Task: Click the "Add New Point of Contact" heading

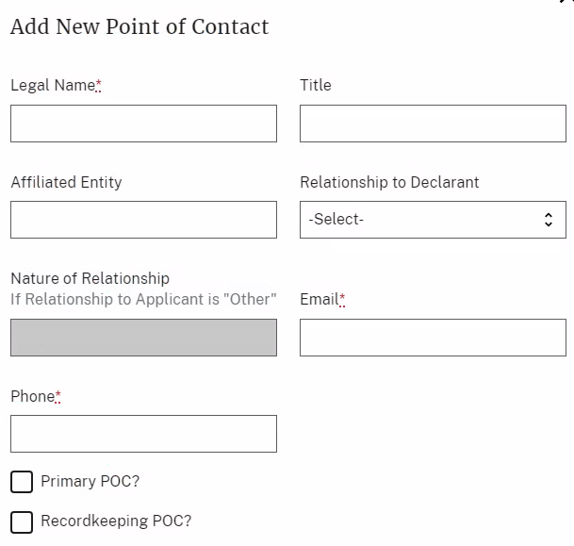Action: click(139, 27)
